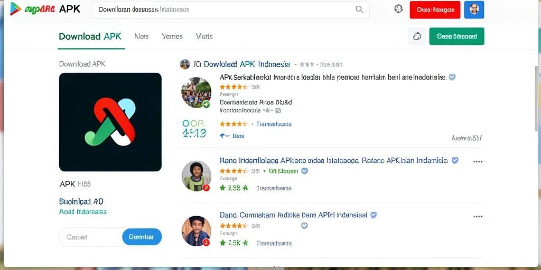Viewport: 541px width, 270px height.
Task: Open three-dots menu for Dano result
Action: [478, 216]
